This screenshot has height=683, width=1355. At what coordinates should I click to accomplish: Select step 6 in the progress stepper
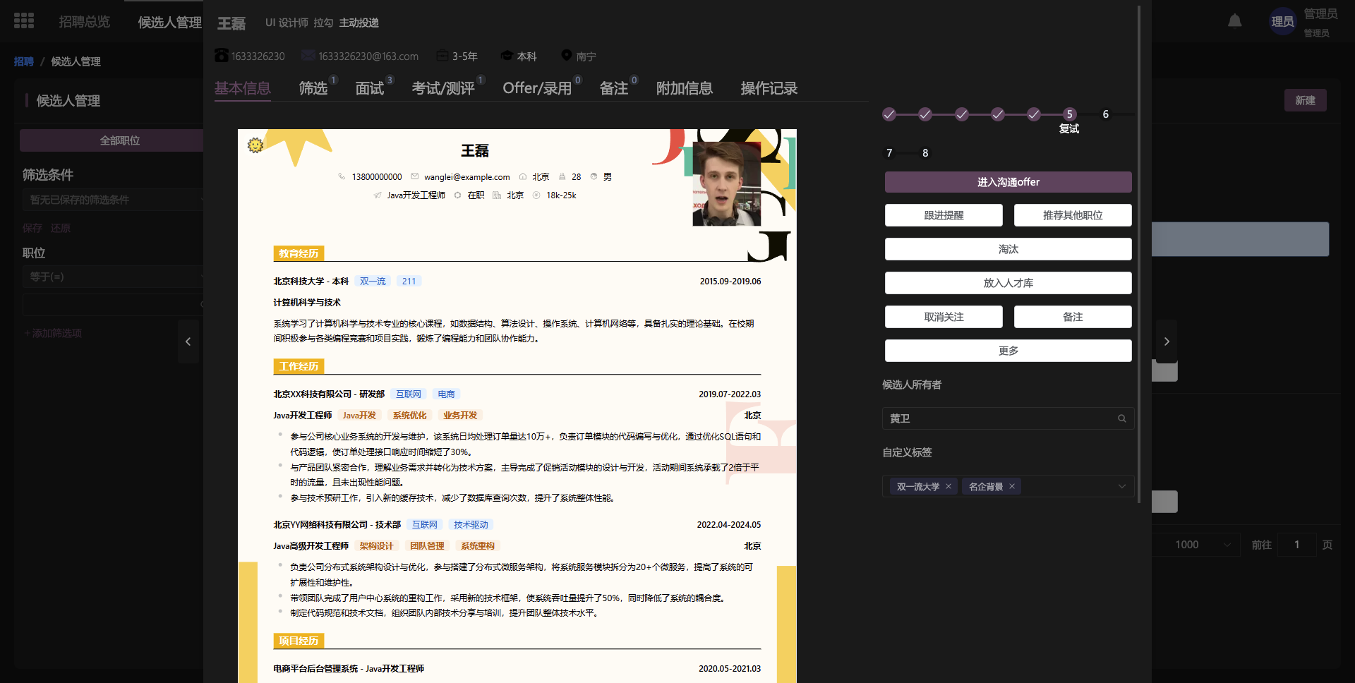click(1105, 114)
